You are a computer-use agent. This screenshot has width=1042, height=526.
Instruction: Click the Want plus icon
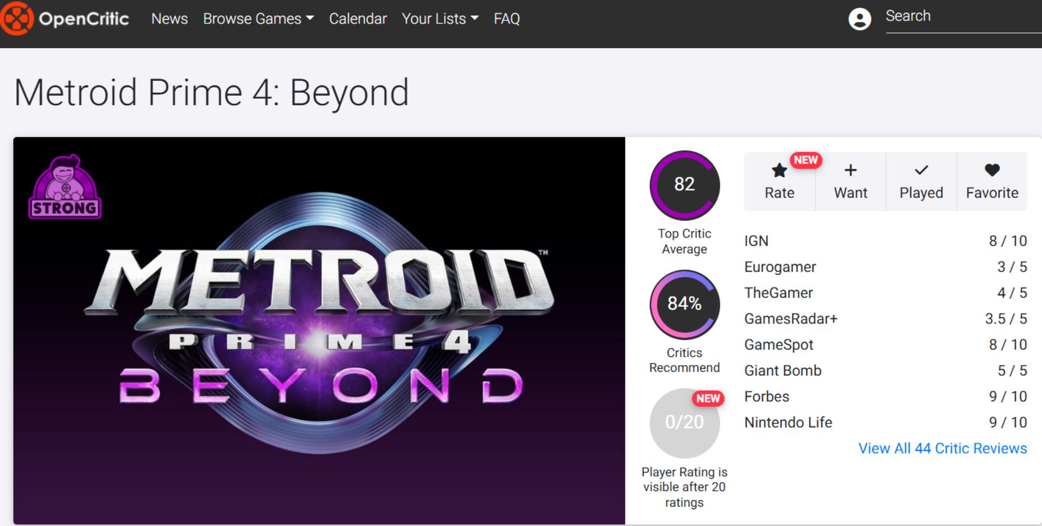pyautogui.click(x=850, y=170)
